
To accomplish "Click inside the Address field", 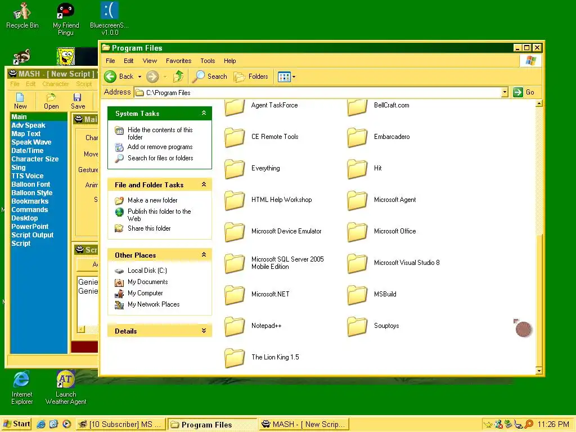I will coord(318,93).
